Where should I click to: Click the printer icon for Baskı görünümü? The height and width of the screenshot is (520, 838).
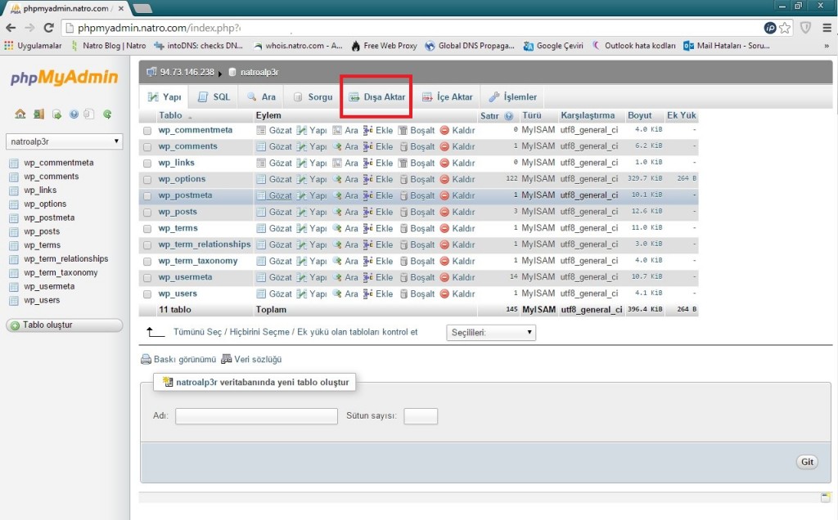(x=146, y=359)
